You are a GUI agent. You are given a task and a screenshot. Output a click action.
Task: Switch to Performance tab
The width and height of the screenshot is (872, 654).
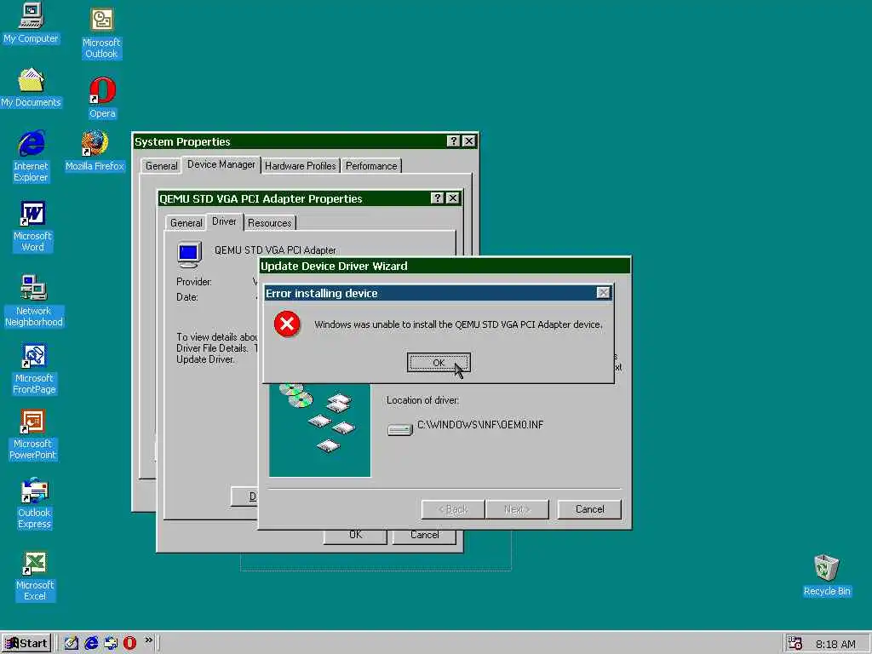point(371,166)
